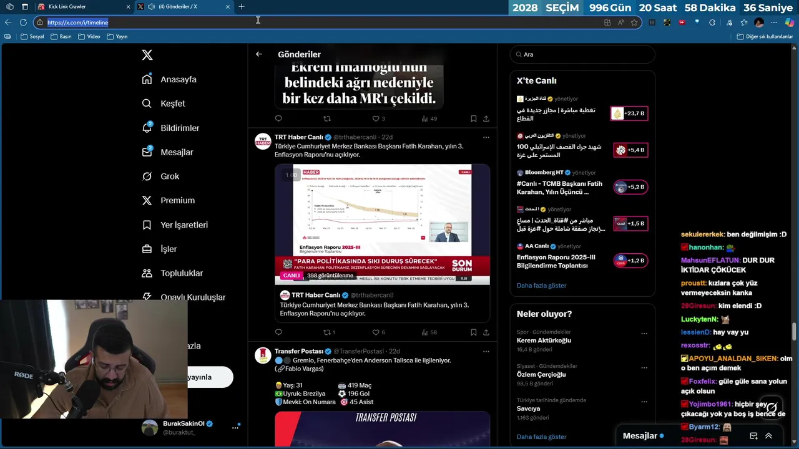Play TRT Haber live inflation video

(382, 224)
